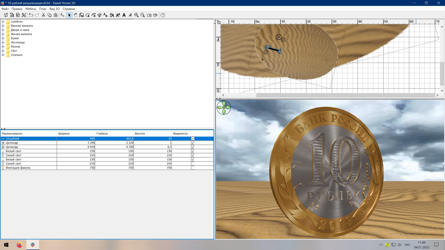Expand the Разное catalog folder
The width and height of the screenshot is (445, 250).
coord(3,47)
